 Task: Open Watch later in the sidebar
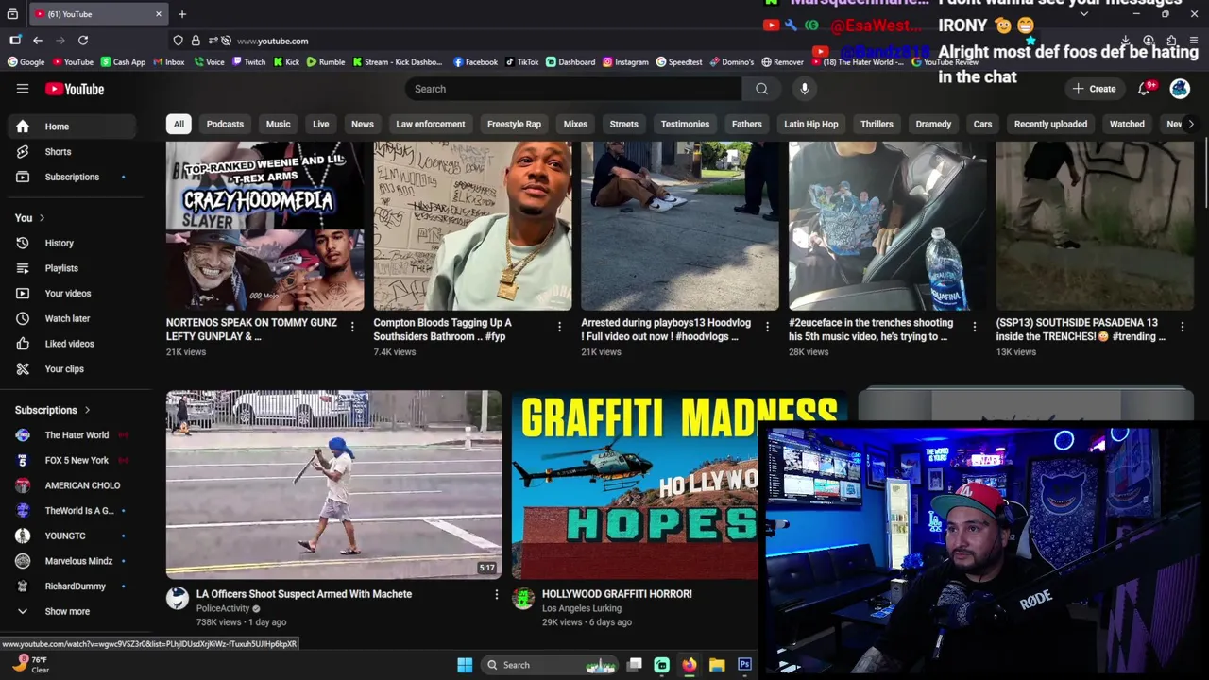(74, 318)
